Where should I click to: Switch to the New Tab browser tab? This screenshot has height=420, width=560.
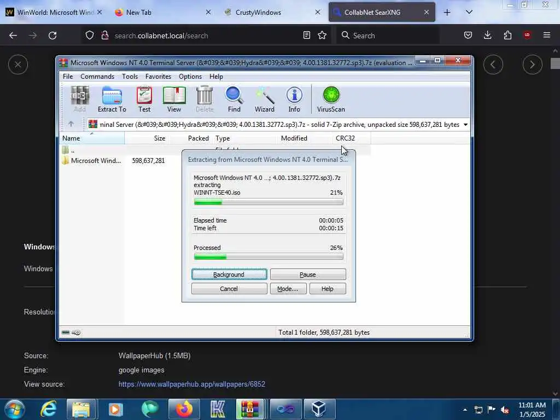pos(162,12)
